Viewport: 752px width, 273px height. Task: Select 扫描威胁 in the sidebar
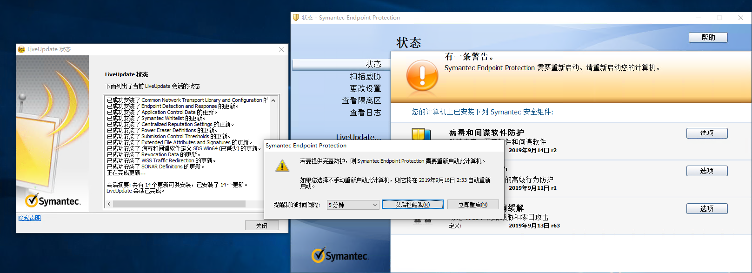point(366,76)
